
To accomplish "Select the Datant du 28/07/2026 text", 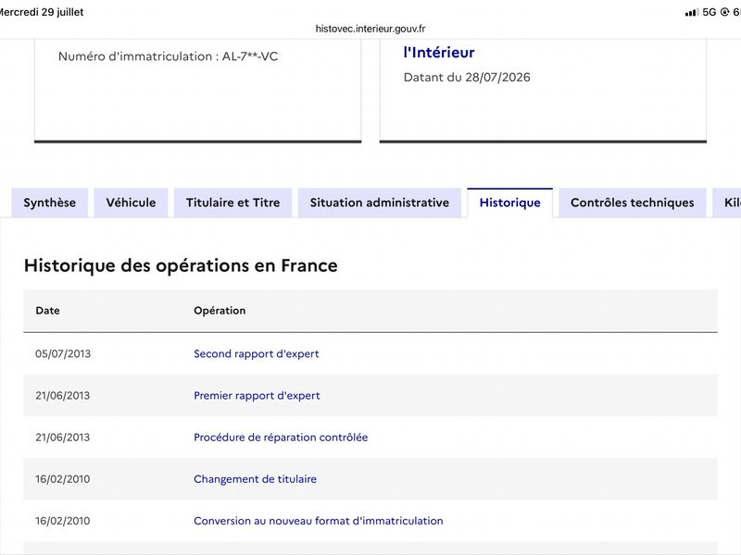I will point(467,78).
